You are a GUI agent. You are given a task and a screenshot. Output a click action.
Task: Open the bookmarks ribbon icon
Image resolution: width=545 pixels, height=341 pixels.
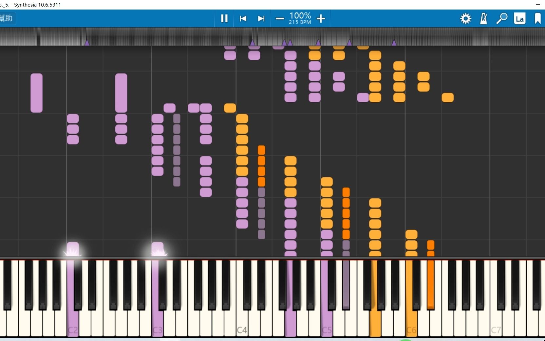(x=538, y=19)
